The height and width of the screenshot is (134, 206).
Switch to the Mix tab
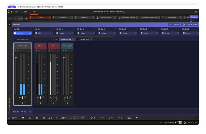pos(34,12)
